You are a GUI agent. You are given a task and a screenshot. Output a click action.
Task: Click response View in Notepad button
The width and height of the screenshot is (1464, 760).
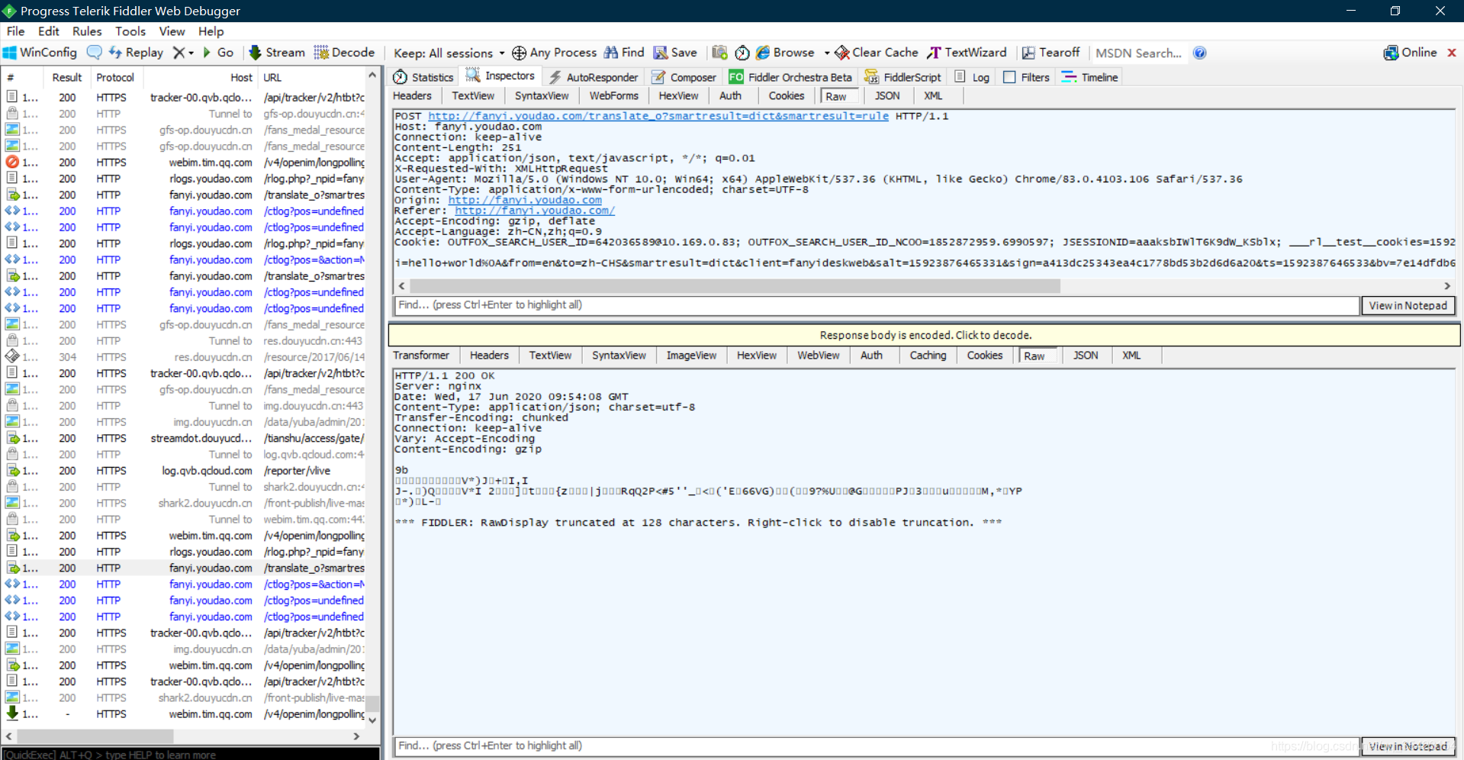click(x=1408, y=746)
